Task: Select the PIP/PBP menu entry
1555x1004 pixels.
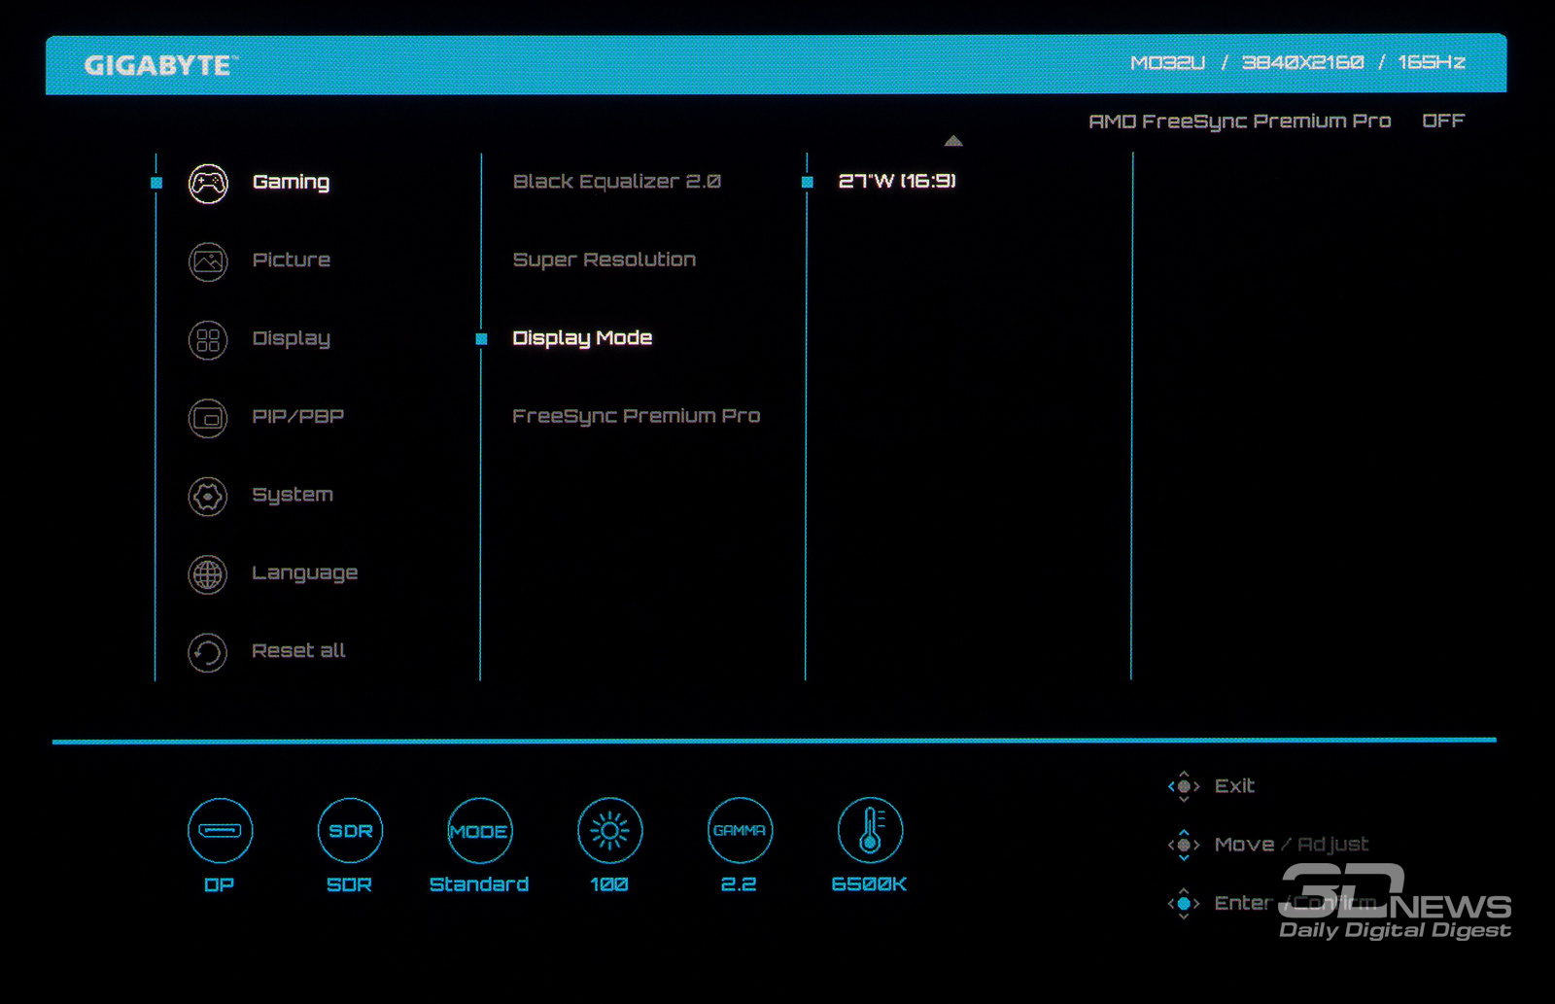Action: coord(298,416)
